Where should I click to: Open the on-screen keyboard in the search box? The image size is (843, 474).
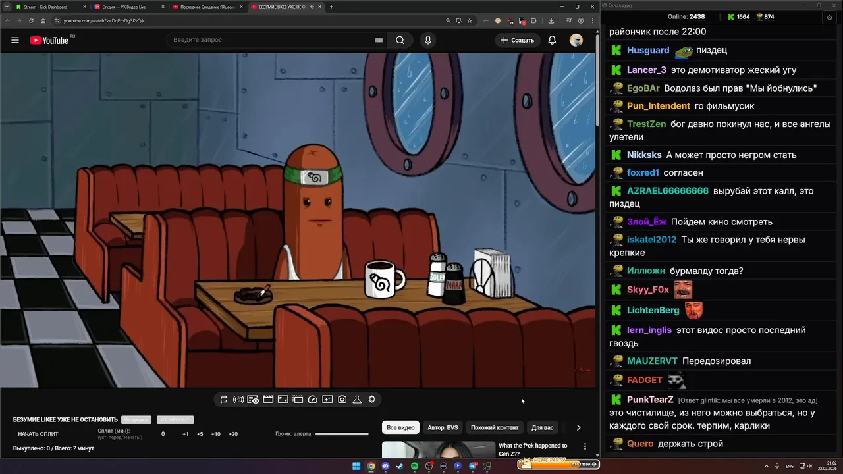[x=379, y=40]
